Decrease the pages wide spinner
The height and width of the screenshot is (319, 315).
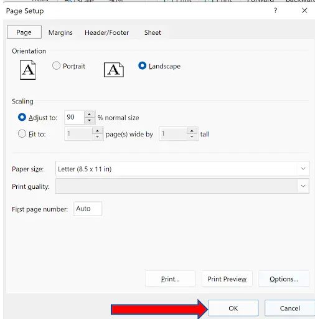tap(97, 137)
